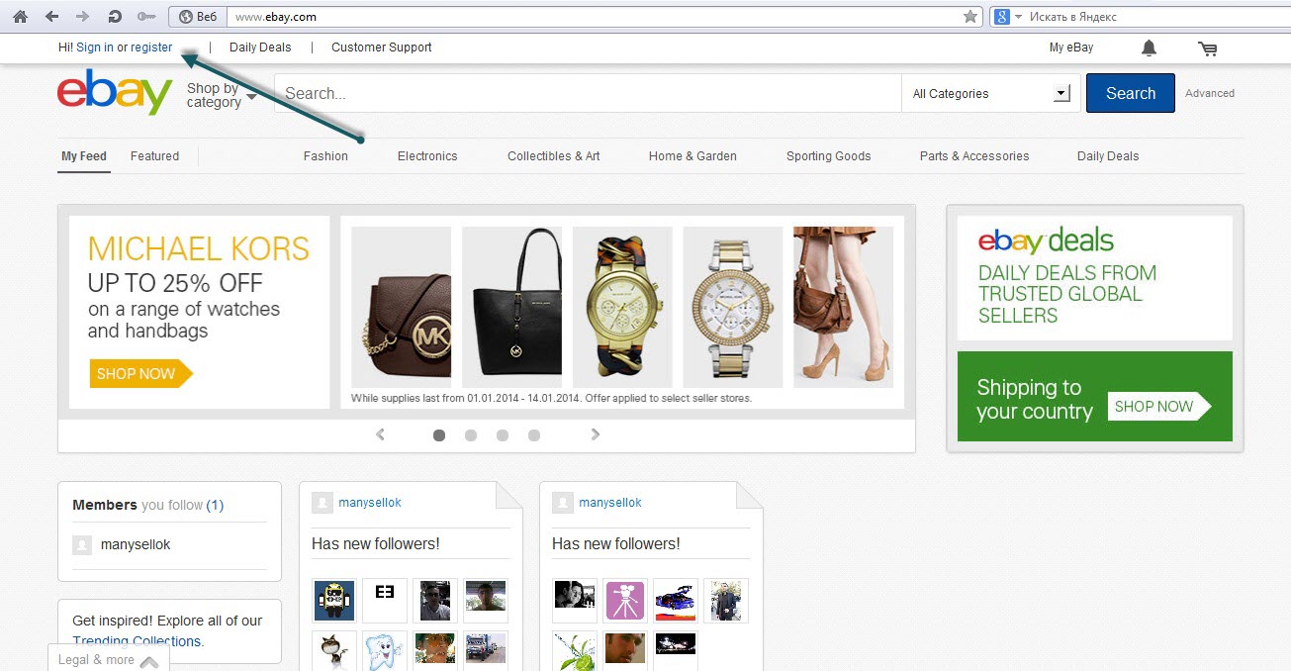This screenshot has width=1291, height=671.
Task: Go forward with the browser forward arrow
Action: [82, 17]
